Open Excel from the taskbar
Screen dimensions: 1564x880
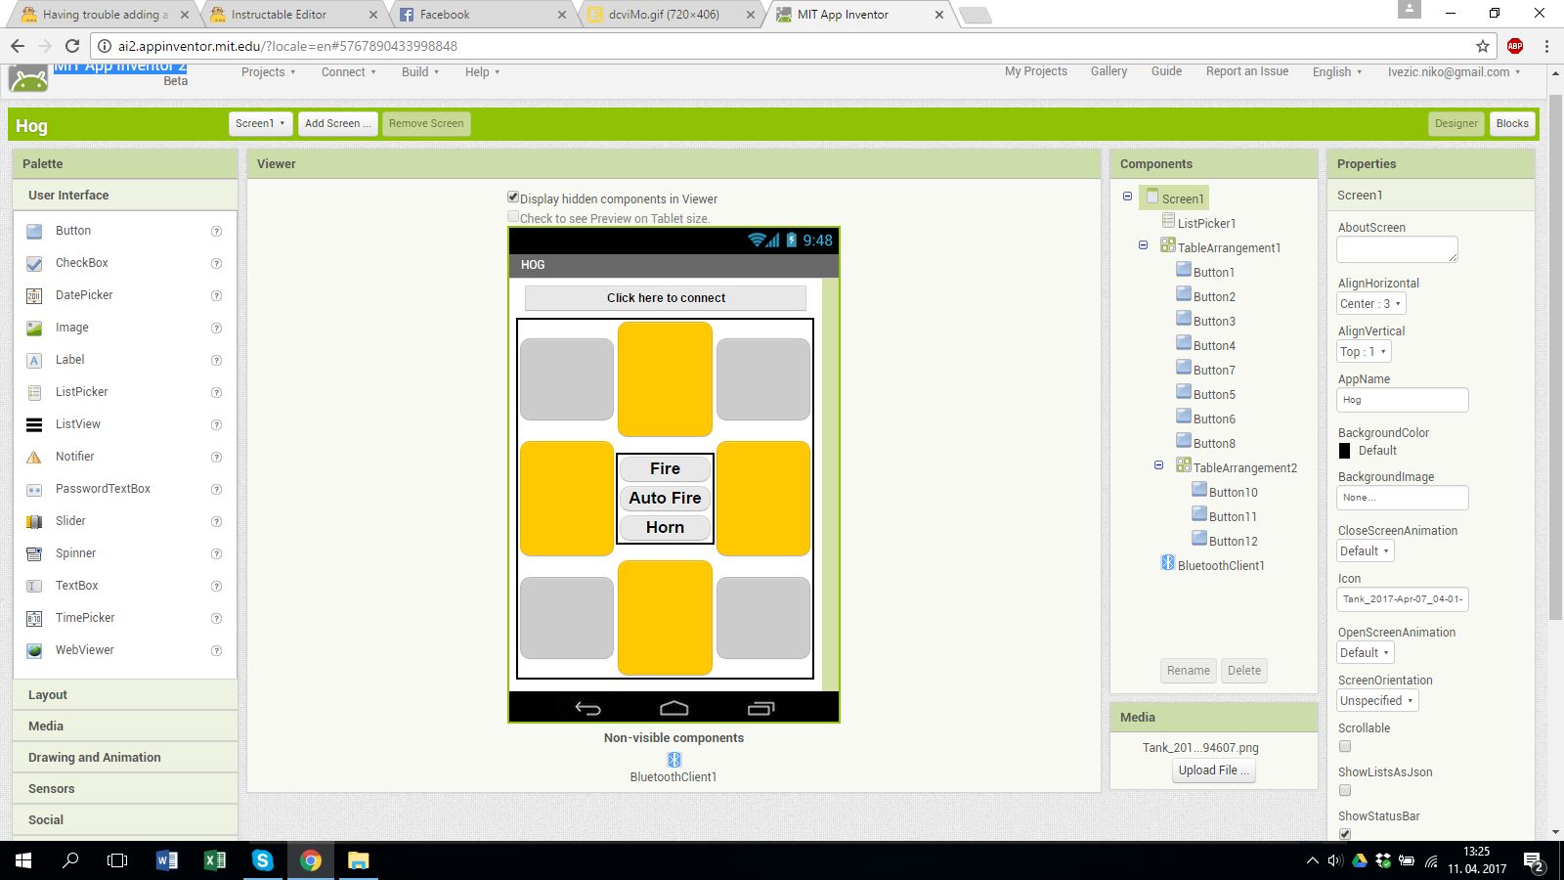point(215,860)
